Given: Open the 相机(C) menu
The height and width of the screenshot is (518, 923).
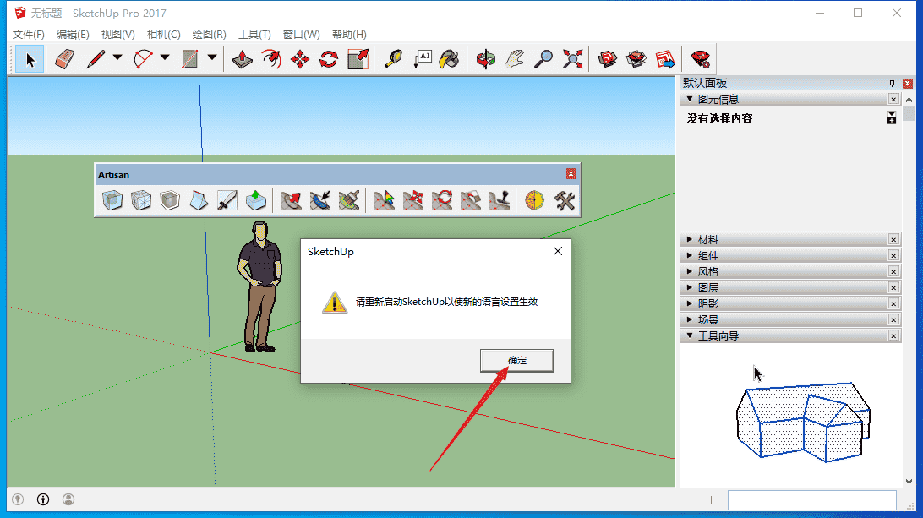Looking at the screenshot, I should click(164, 34).
